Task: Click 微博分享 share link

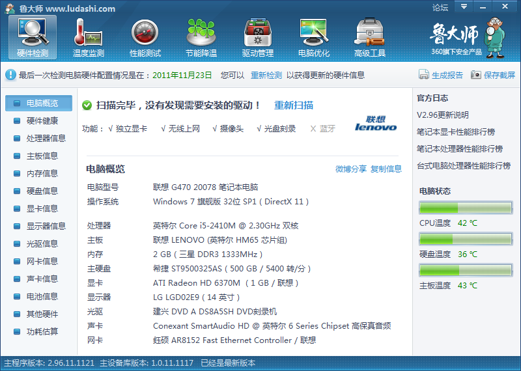Action: (x=350, y=169)
